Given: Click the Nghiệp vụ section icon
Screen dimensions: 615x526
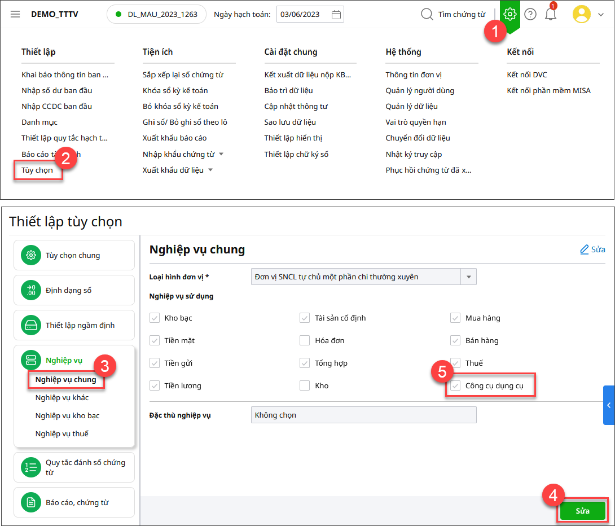Looking at the screenshot, I should point(31,360).
